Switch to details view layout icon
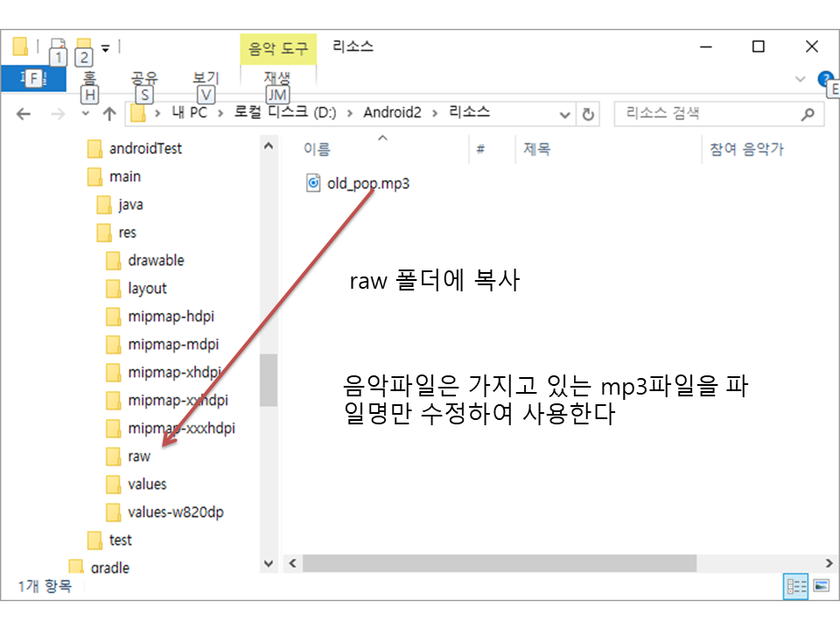This screenshot has height=630, width=840. pyautogui.click(x=795, y=586)
